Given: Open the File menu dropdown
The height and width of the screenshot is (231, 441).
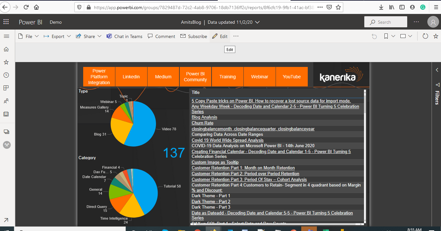Looking at the screenshot, I should click(29, 36).
